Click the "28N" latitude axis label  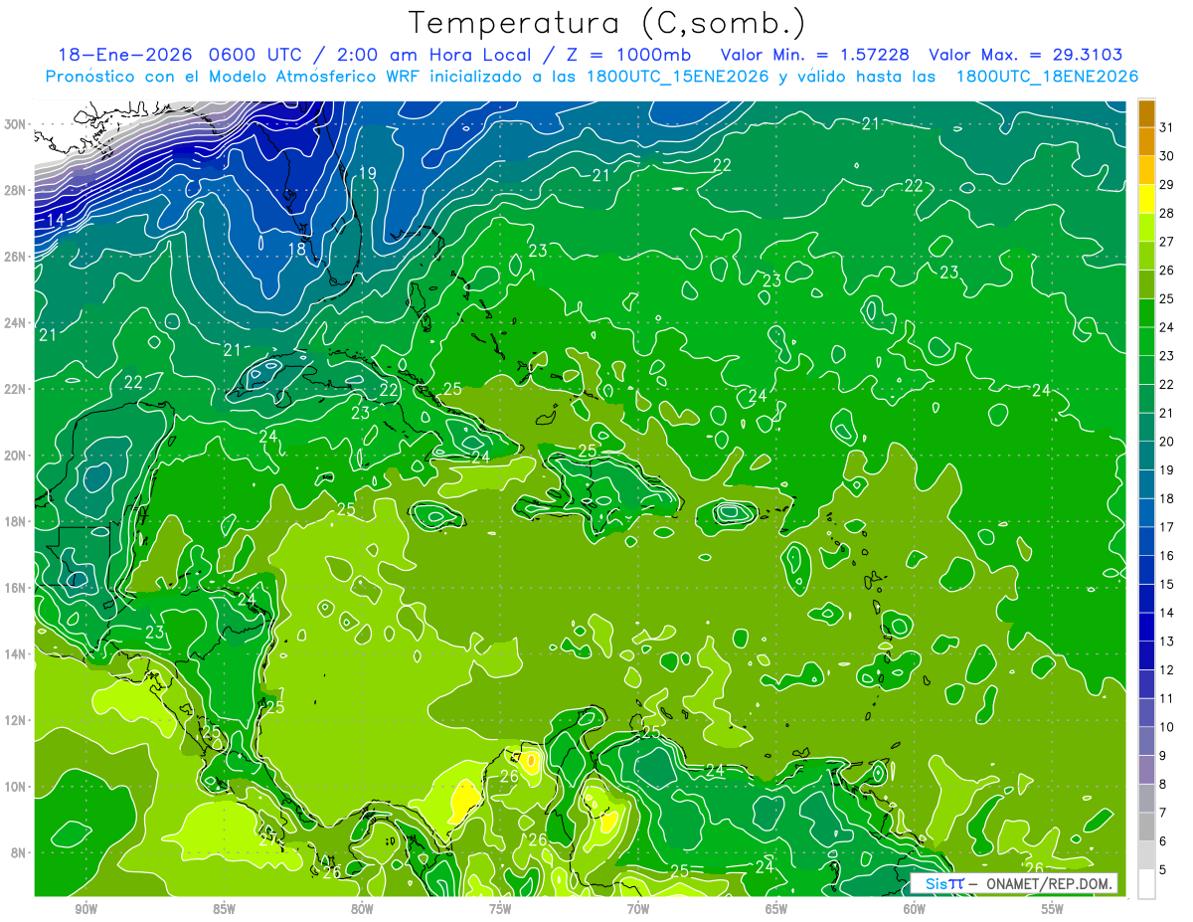tap(16, 190)
